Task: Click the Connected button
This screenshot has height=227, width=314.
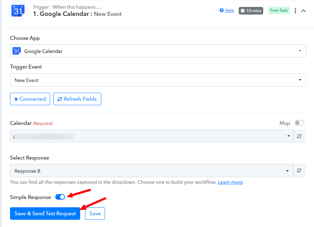Action: pyautogui.click(x=30, y=99)
